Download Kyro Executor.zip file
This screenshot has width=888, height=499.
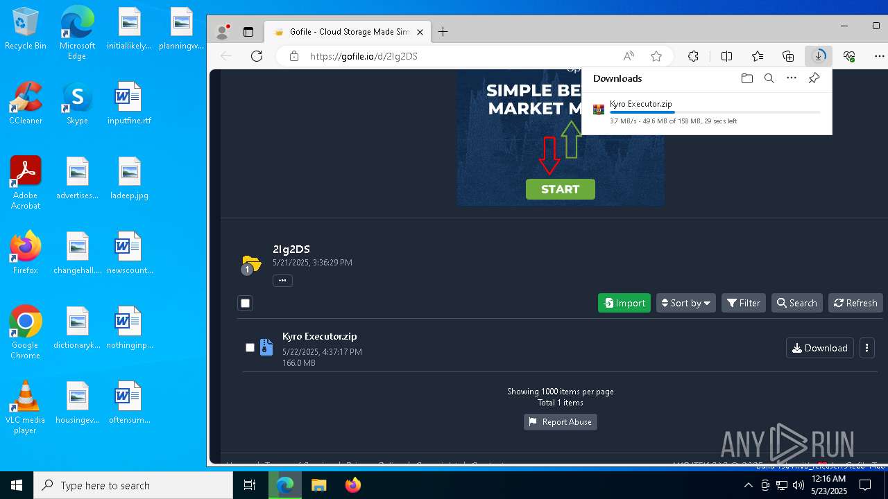pos(819,348)
